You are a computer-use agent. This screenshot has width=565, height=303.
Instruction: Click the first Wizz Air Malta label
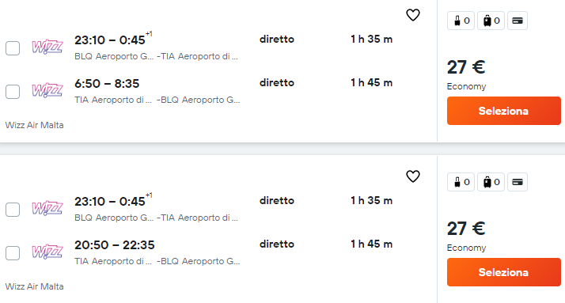[x=34, y=125]
